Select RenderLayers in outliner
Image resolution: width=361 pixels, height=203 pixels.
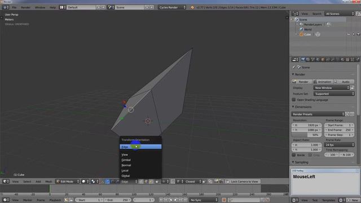pos(312,24)
